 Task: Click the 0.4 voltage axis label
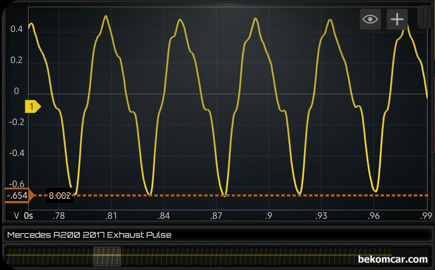[16, 29]
